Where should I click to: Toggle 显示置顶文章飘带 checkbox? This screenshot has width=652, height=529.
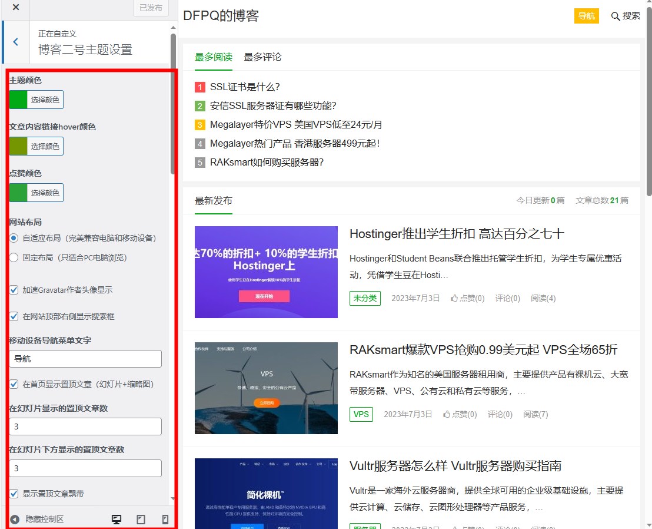[x=14, y=494]
